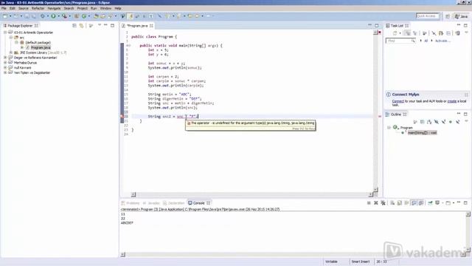Open the Java perspective button

462,16
